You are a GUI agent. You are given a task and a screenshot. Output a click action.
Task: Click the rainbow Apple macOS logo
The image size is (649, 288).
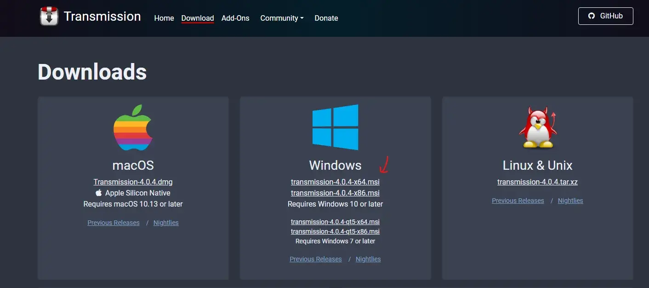click(133, 128)
